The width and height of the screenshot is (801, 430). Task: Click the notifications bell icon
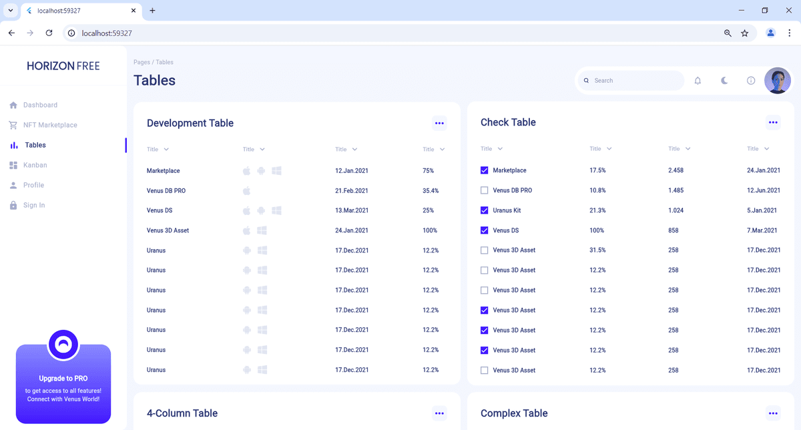coord(698,81)
